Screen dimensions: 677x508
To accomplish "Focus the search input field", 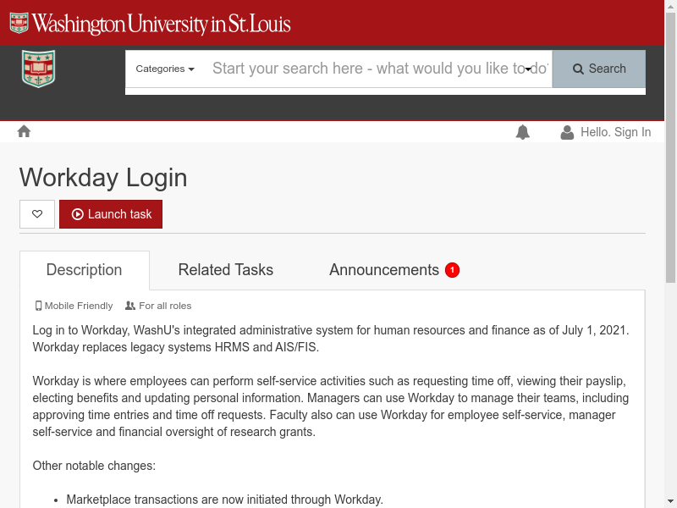I will (x=380, y=69).
